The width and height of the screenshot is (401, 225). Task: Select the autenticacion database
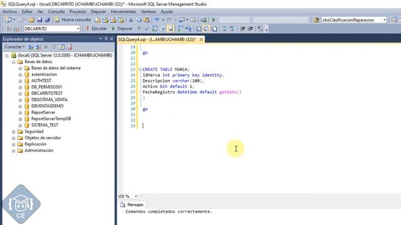(x=44, y=74)
